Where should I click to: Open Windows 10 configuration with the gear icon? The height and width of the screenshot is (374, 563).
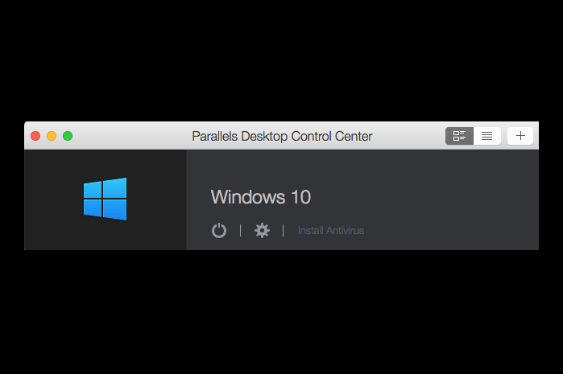pyautogui.click(x=262, y=230)
